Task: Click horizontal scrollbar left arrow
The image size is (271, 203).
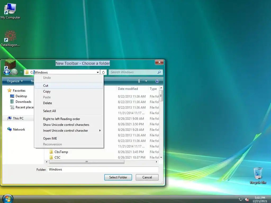Action: pyautogui.click(x=47, y=162)
